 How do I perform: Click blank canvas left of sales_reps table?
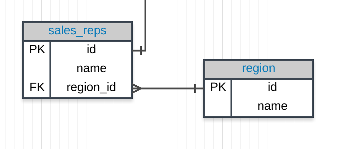pos(11,60)
